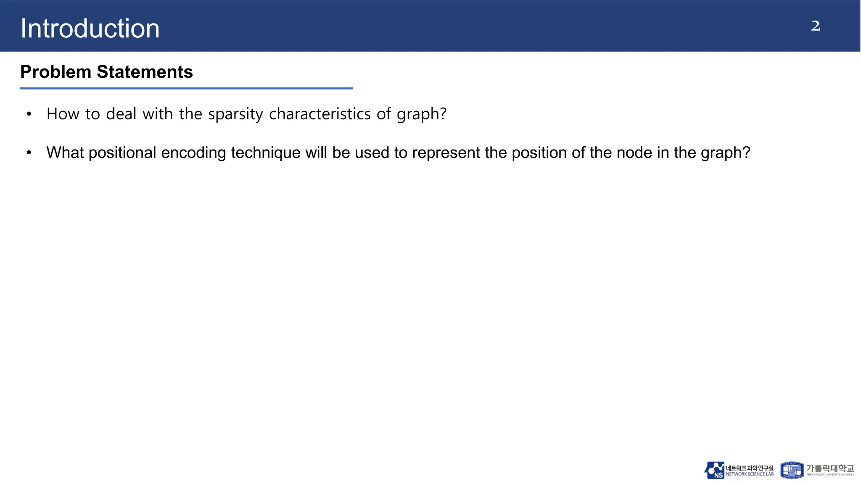Select the Problem Statements heading
Viewport: 861px width, 484px height.
pyautogui.click(x=106, y=72)
